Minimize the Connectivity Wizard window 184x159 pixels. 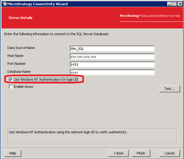pos(169,4)
